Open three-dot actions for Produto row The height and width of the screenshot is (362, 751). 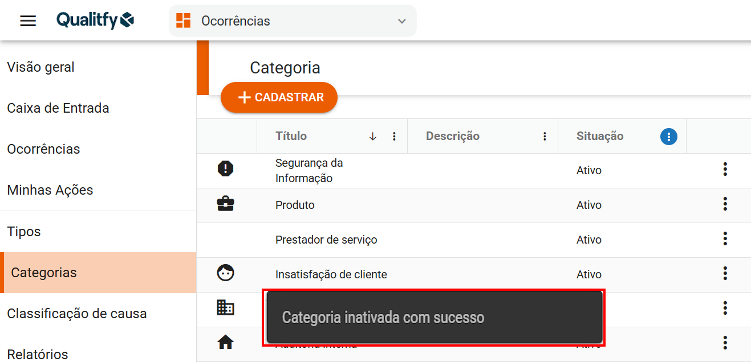725,204
